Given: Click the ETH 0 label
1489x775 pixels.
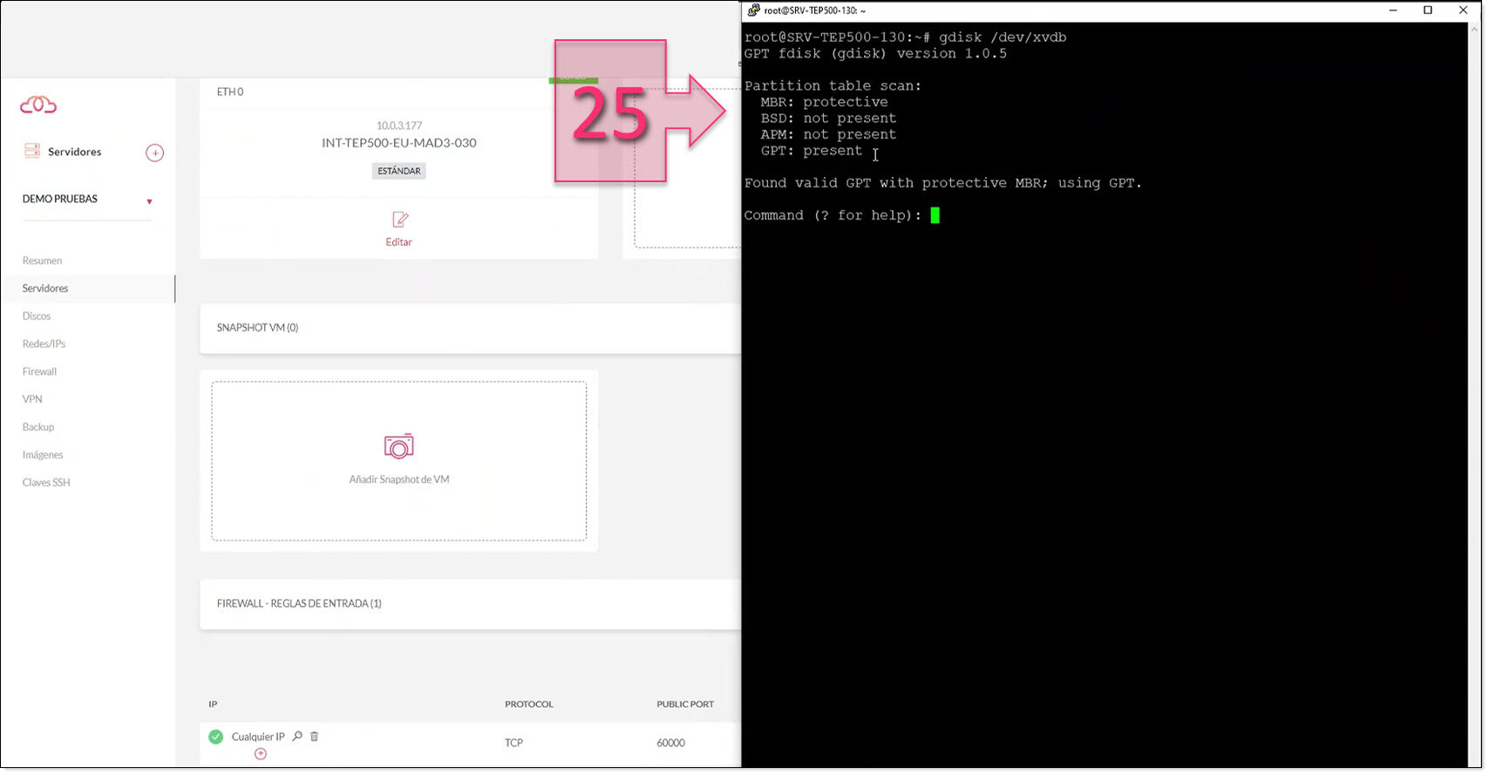Looking at the screenshot, I should (x=230, y=92).
